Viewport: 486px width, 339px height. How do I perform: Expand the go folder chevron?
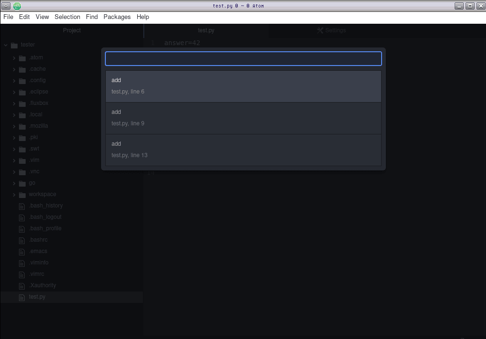[14, 183]
